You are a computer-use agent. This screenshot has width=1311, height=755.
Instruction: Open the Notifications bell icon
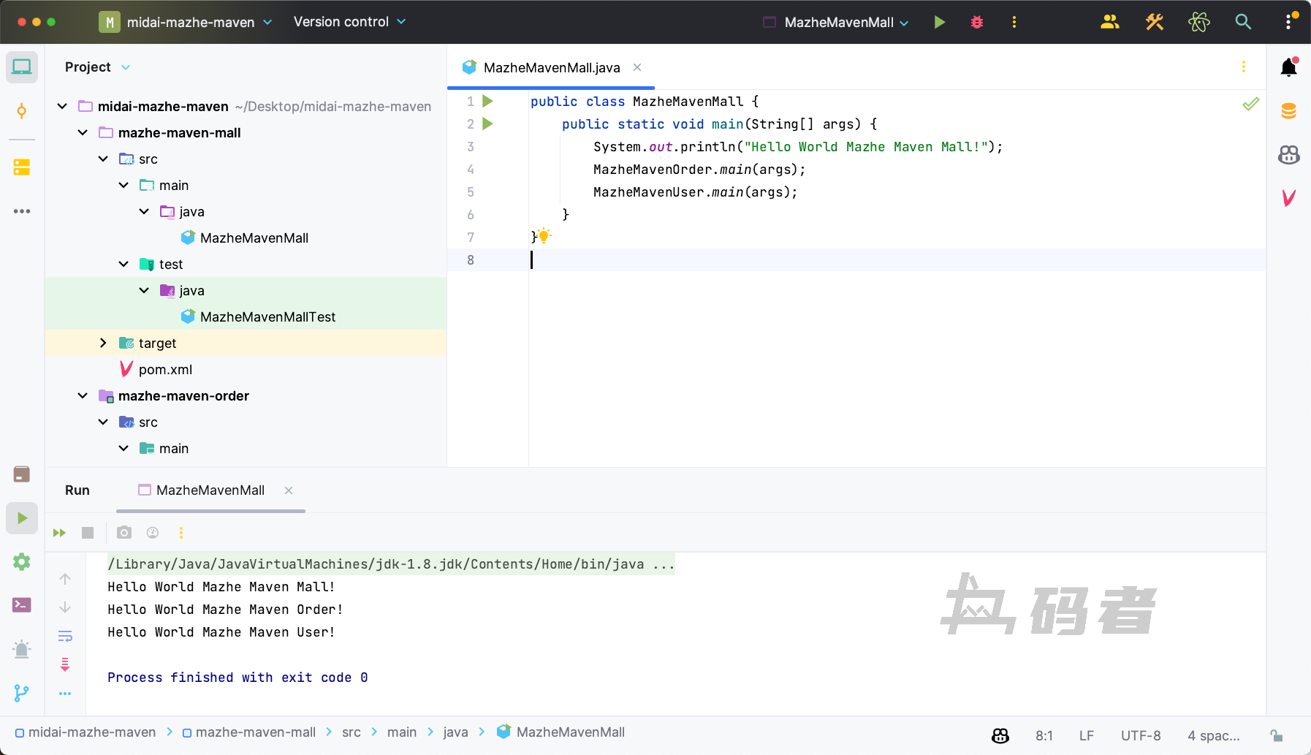(1288, 67)
